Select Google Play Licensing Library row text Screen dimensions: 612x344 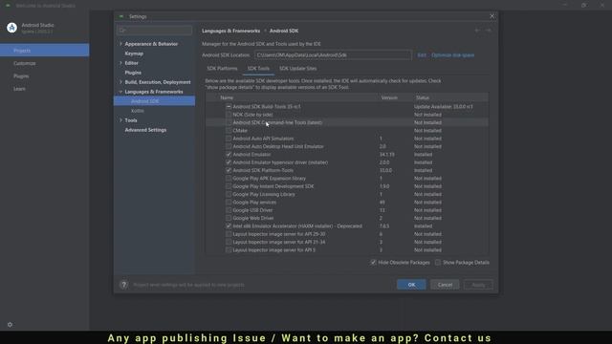(x=264, y=194)
